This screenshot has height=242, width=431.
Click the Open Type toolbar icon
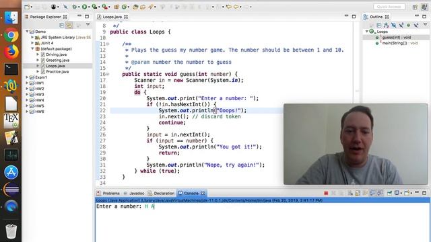click(135, 7)
